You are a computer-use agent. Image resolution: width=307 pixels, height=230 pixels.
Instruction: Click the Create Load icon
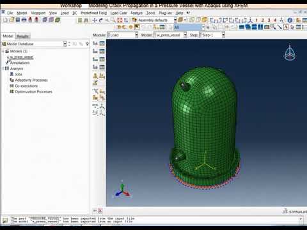click(95, 43)
